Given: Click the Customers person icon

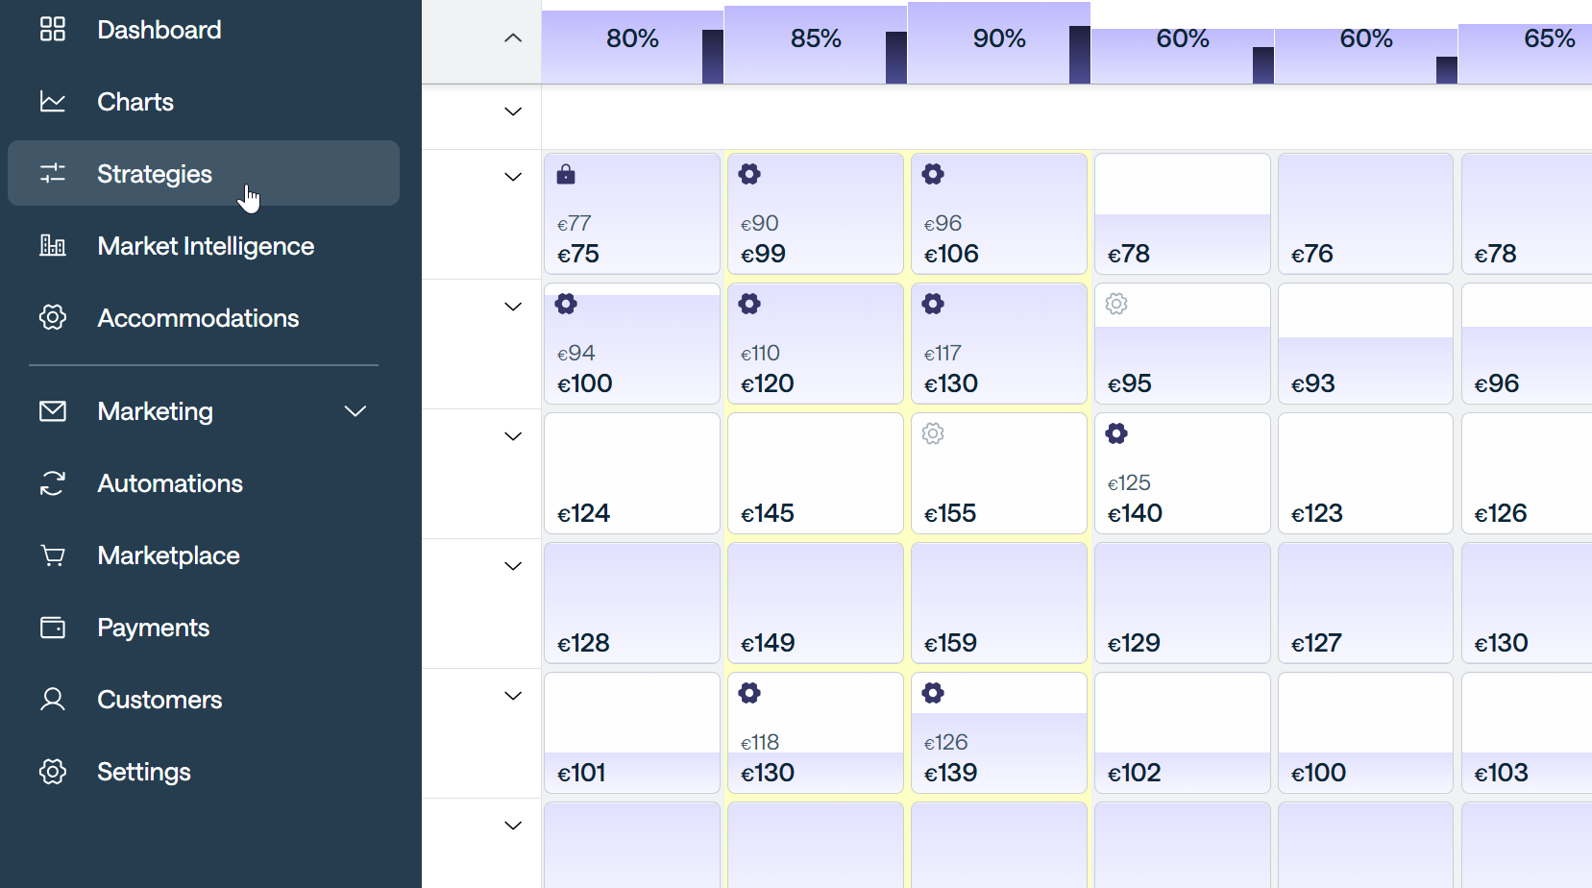Looking at the screenshot, I should pyautogui.click(x=53, y=700).
